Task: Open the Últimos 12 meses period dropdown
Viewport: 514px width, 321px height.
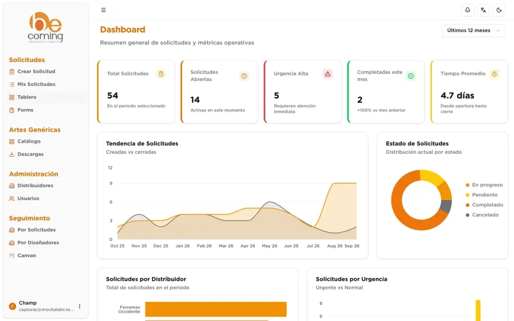Action: pos(474,30)
